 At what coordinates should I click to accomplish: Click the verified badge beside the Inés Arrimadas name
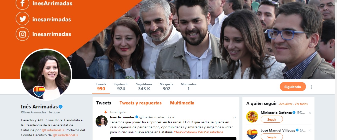click(x=61, y=107)
